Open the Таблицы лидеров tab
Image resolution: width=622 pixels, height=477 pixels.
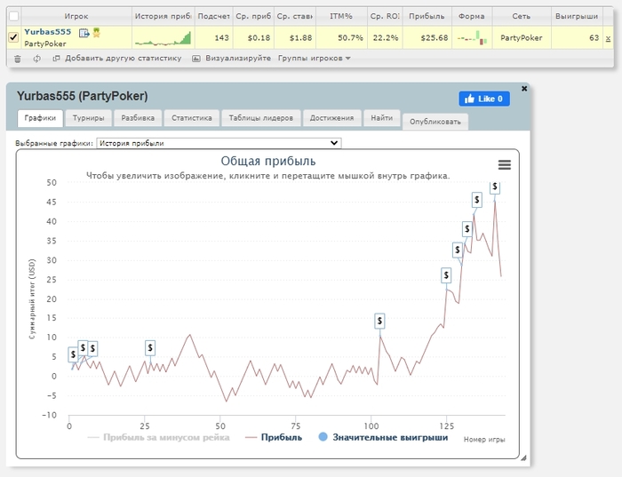[x=260, y=118]
